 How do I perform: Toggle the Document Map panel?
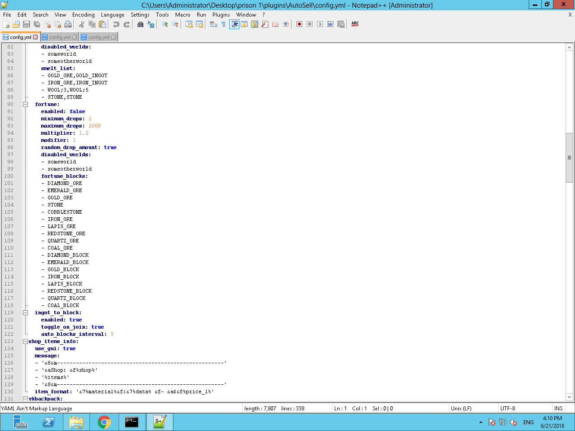click(256, 24)
